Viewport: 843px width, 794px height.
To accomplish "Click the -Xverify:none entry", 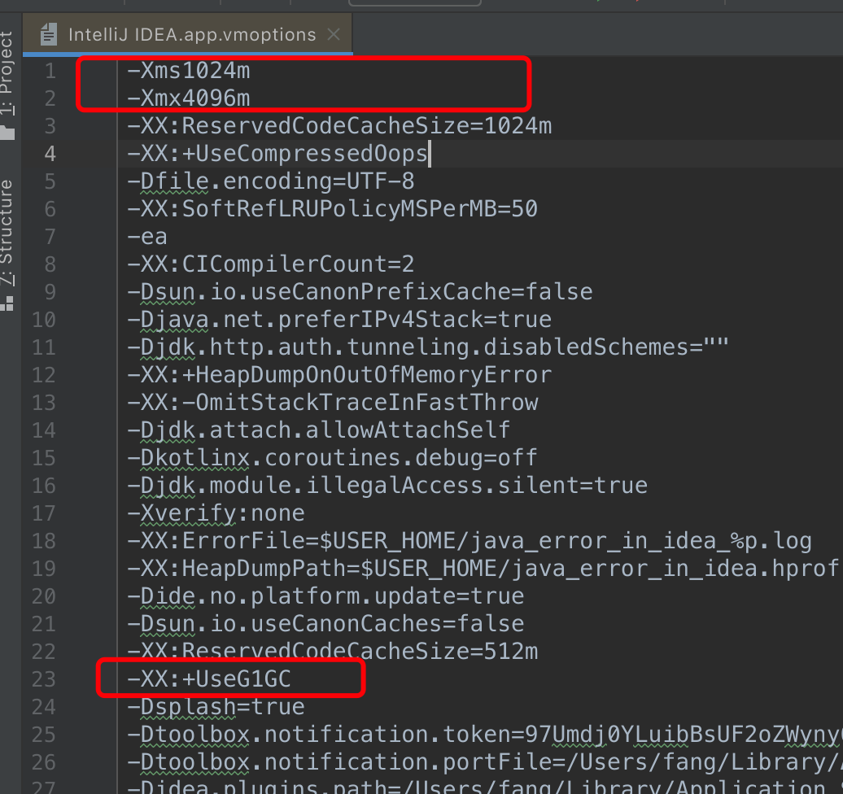I will point(216,513).
